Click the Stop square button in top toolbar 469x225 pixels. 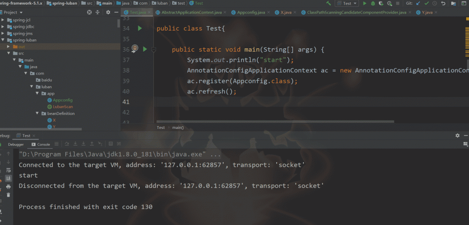(x=398, y=3)
